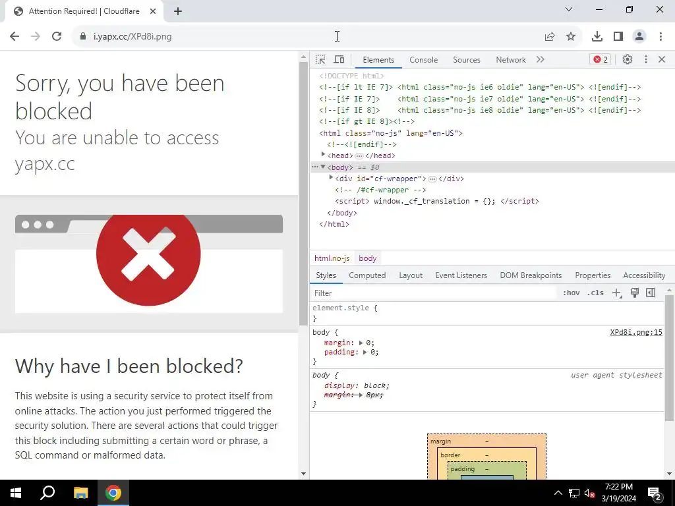
Task: Switch to the Elements tab
Action: coord(378,60)
